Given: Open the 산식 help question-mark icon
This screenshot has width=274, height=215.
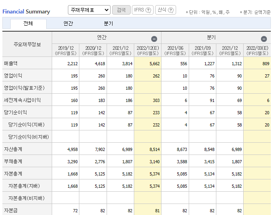Looking at the screenshot, I should 171,10.
